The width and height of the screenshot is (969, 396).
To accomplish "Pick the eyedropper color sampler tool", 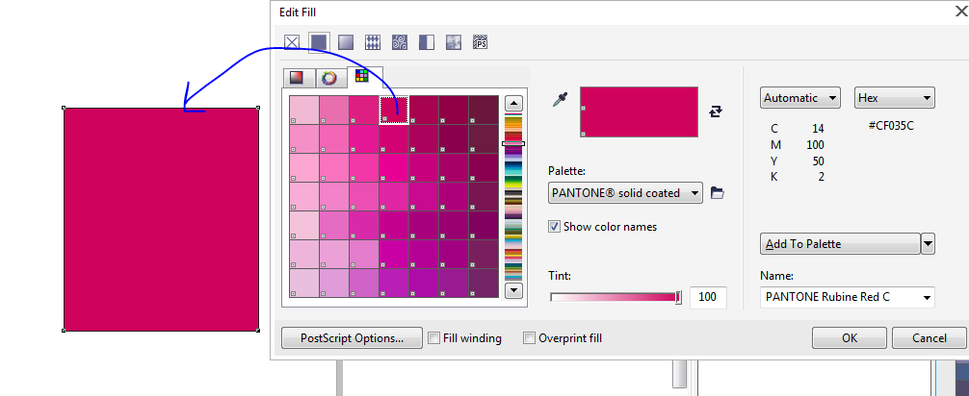I will [x=560, y=99].
